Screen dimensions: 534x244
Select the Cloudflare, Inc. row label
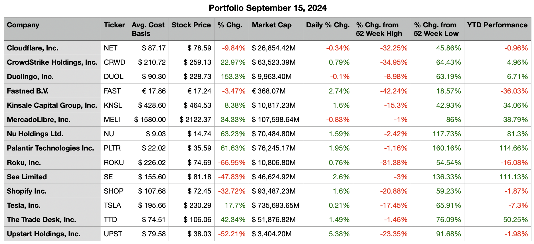click(33, 48)
